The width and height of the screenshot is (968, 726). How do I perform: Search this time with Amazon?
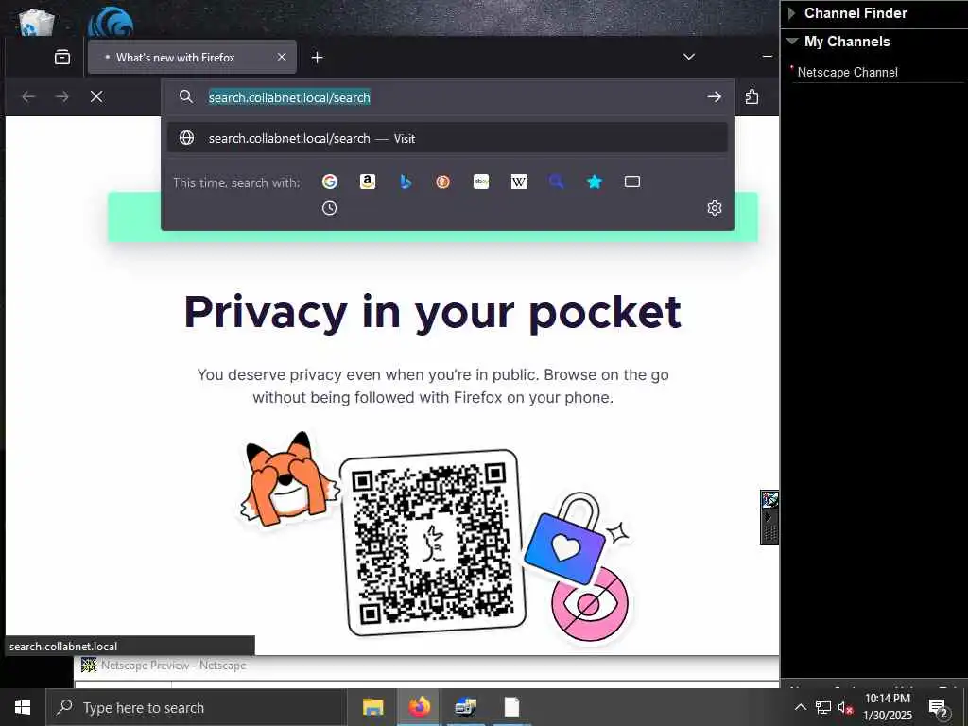[368, 181]
